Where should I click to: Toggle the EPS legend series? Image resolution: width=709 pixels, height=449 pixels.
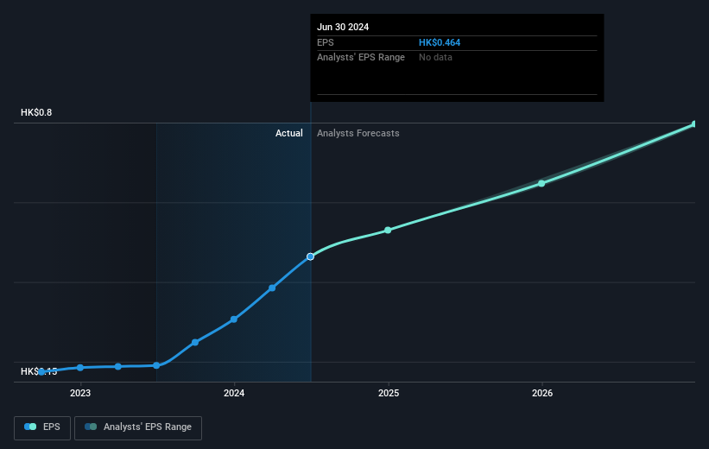[x=42, y=427]
